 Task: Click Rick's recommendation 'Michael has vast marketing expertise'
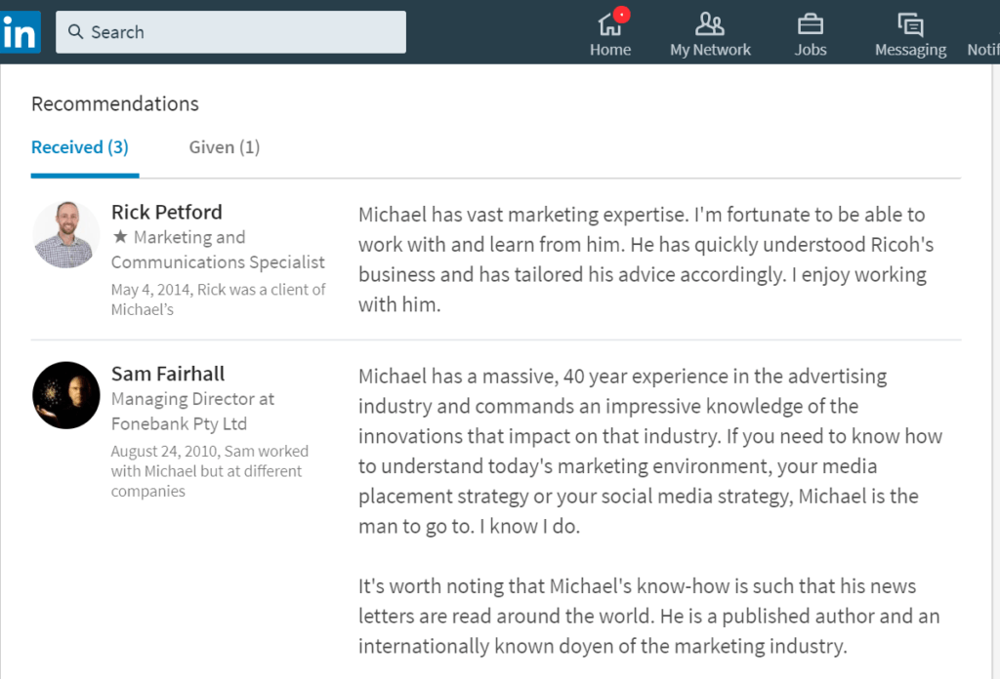click(646, 260)
